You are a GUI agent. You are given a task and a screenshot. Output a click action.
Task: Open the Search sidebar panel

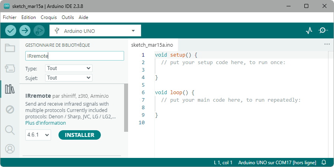point(10,130)
